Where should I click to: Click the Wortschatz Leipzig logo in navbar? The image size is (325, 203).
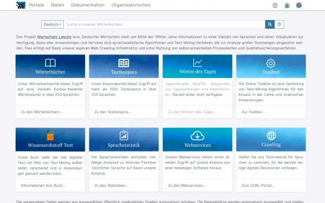(21, 5)
